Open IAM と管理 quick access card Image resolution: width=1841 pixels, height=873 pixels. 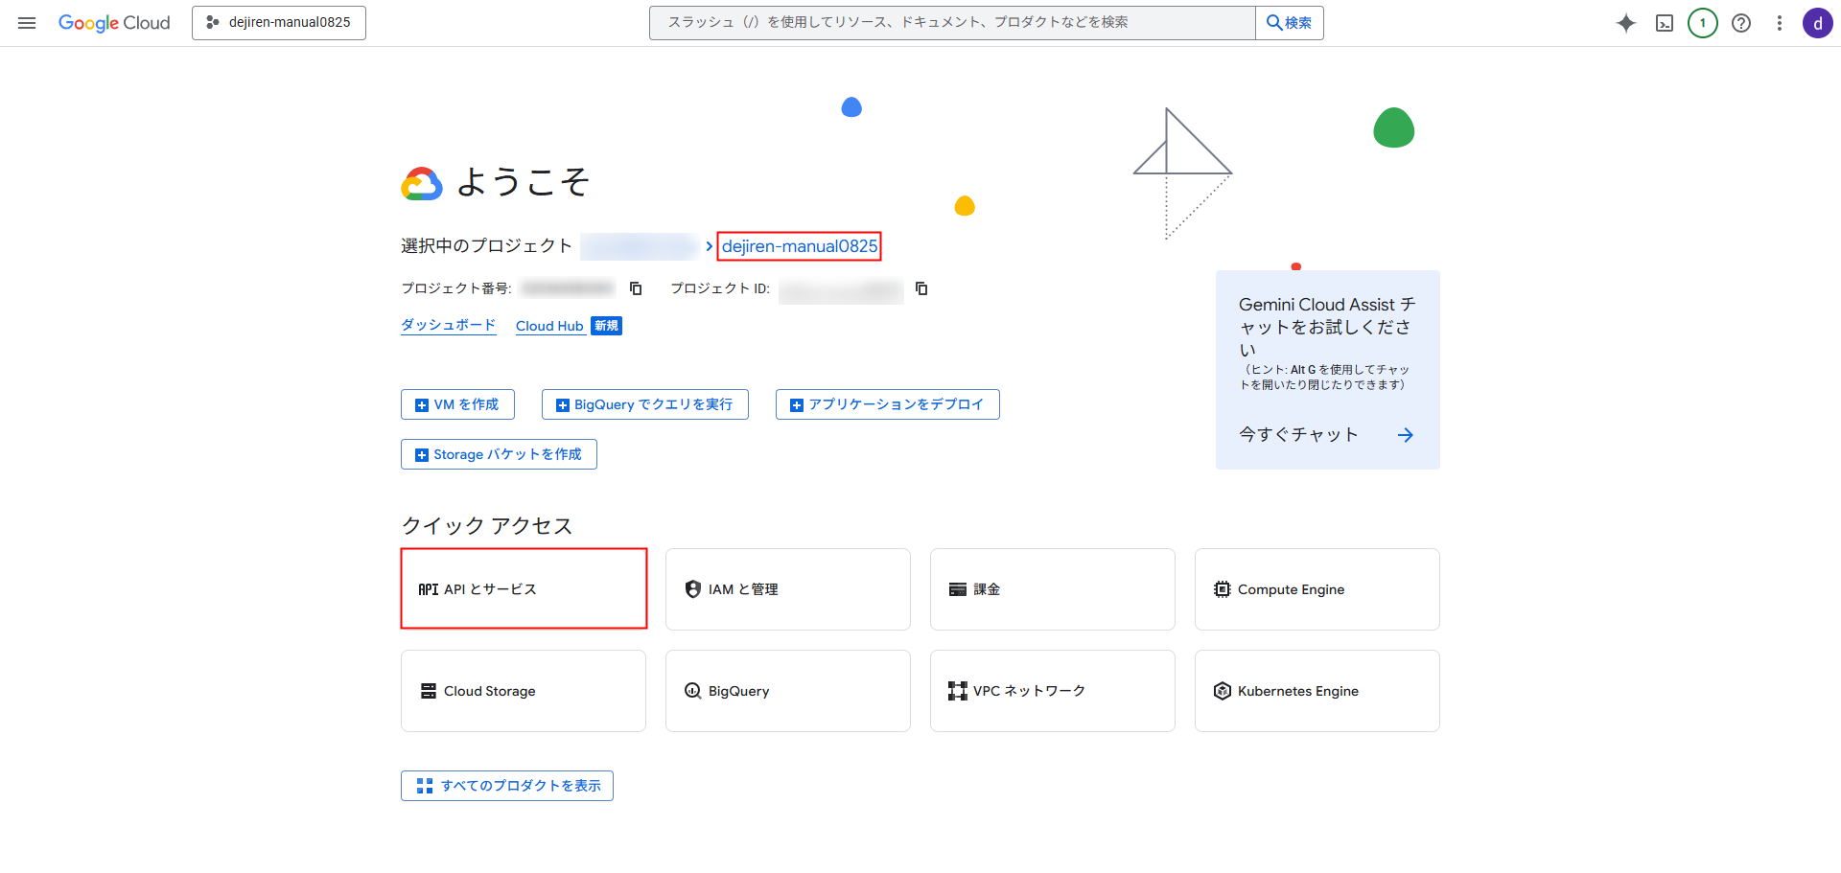(787, 589)
